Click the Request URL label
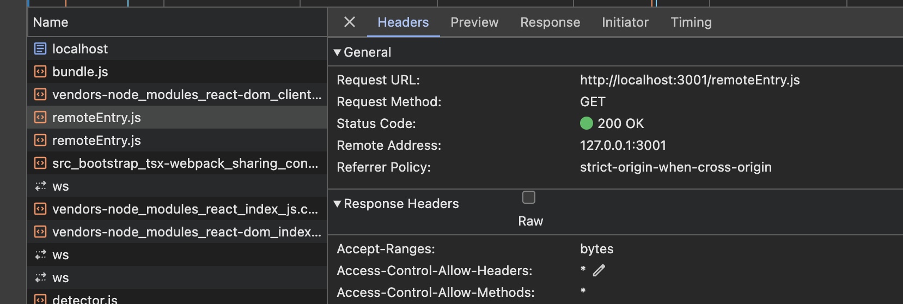The width and height of the screenshot is (903, 304). point(378,80)
